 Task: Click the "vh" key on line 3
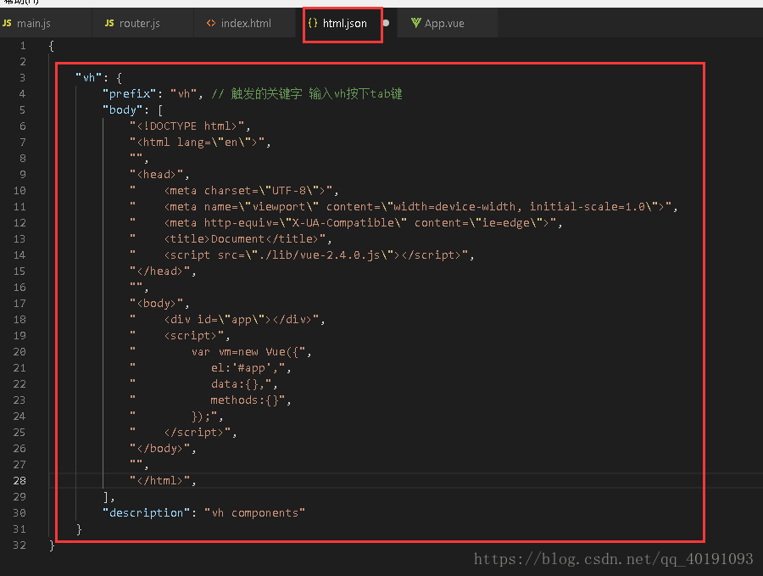pos(88,78)
